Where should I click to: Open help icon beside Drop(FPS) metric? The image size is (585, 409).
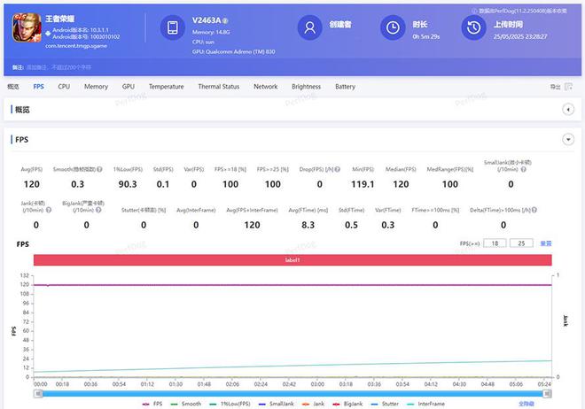point(338,169)
